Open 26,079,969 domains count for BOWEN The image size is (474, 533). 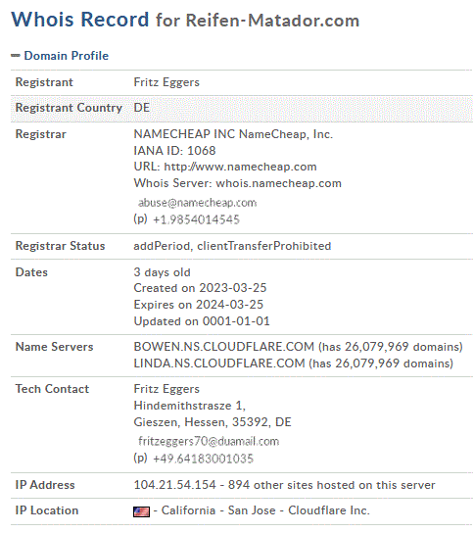391,347
